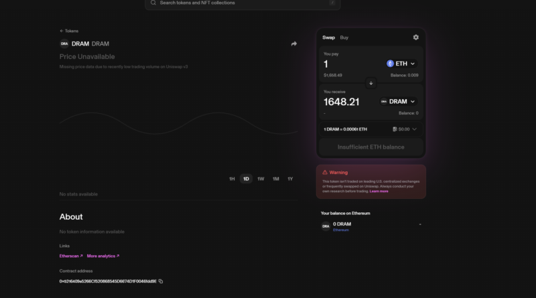The height and width of the screenshot is (298, 536).
Task: Copy the contract address with copy icon
Action: coord(161,281)
